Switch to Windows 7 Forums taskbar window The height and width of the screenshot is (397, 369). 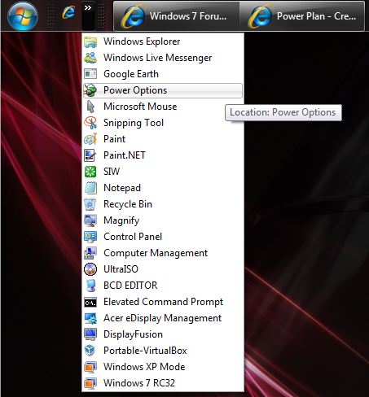(176, 16)
